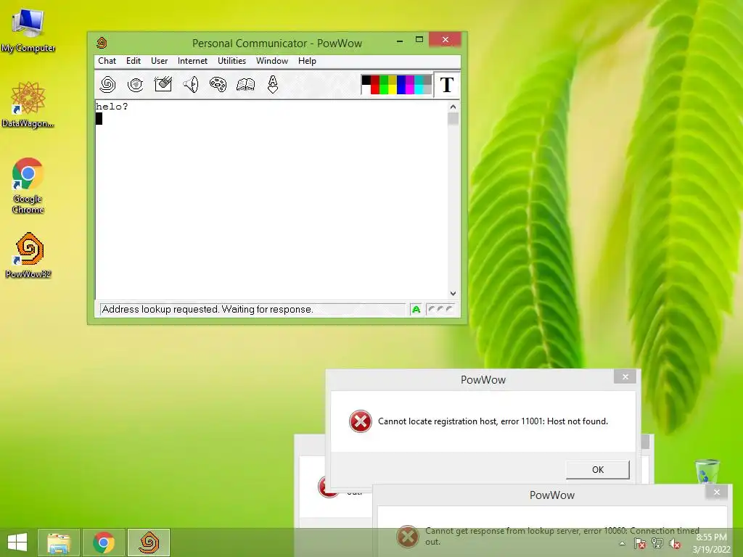Open Google Chrome desktop shortcut
Image resolution: width=743 pixels, height=557 pixels.
pos(28,185)
